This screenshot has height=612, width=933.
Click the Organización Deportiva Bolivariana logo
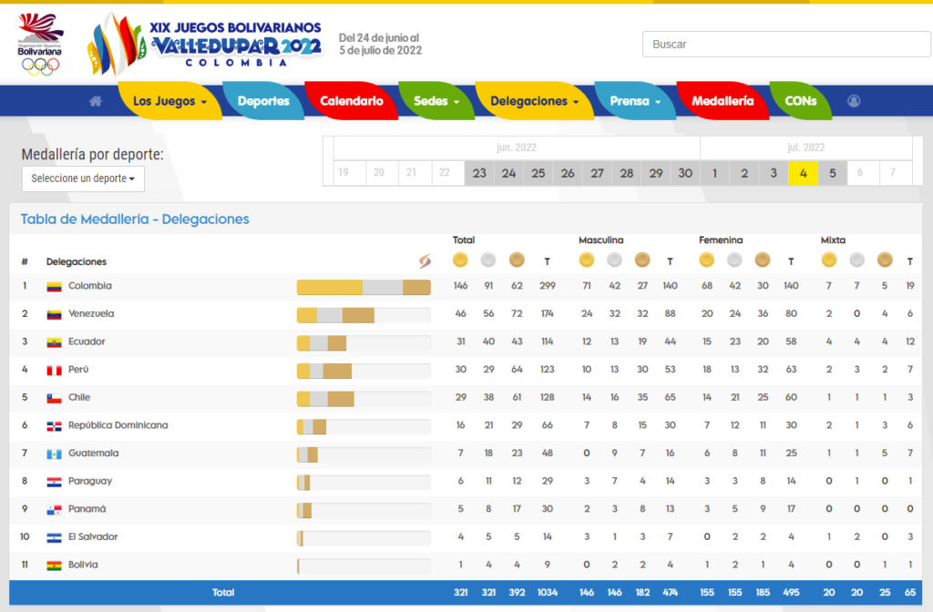pos(40,44)
